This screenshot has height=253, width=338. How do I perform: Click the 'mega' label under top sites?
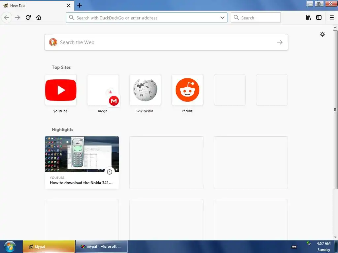point(103,111)
